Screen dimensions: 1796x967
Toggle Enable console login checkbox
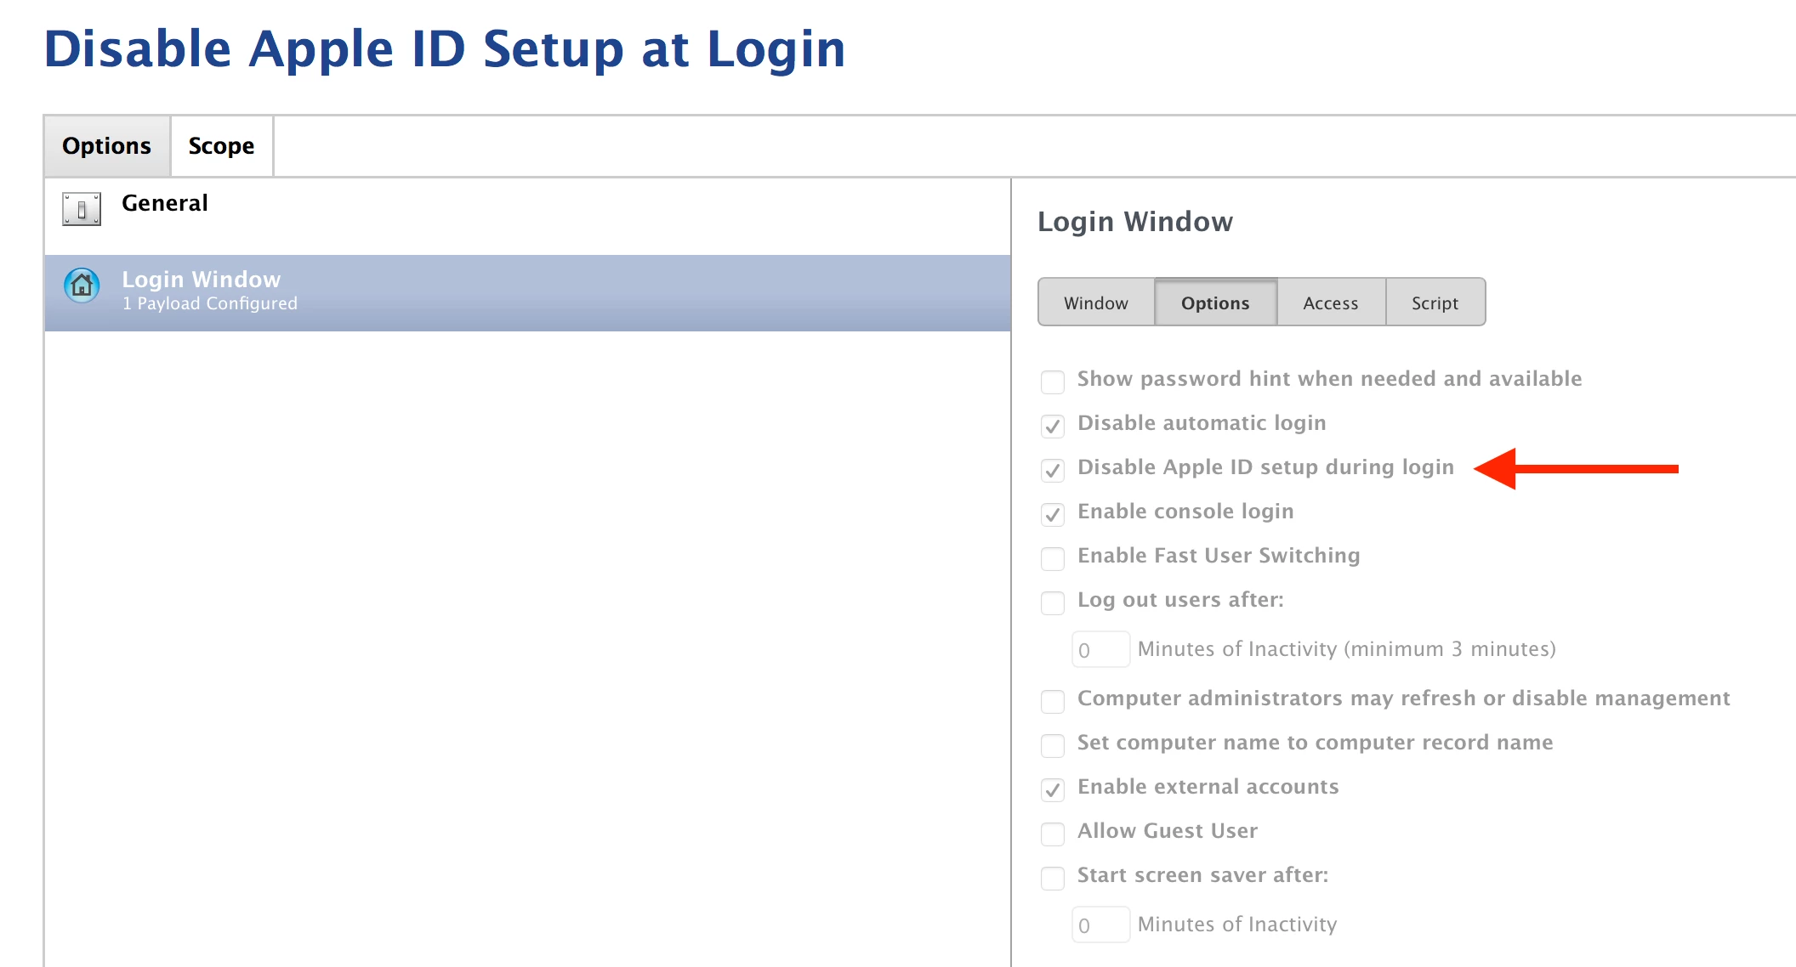[1053, 514]
